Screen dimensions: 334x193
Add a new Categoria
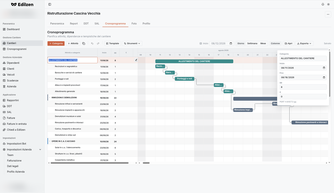point(56,43)
